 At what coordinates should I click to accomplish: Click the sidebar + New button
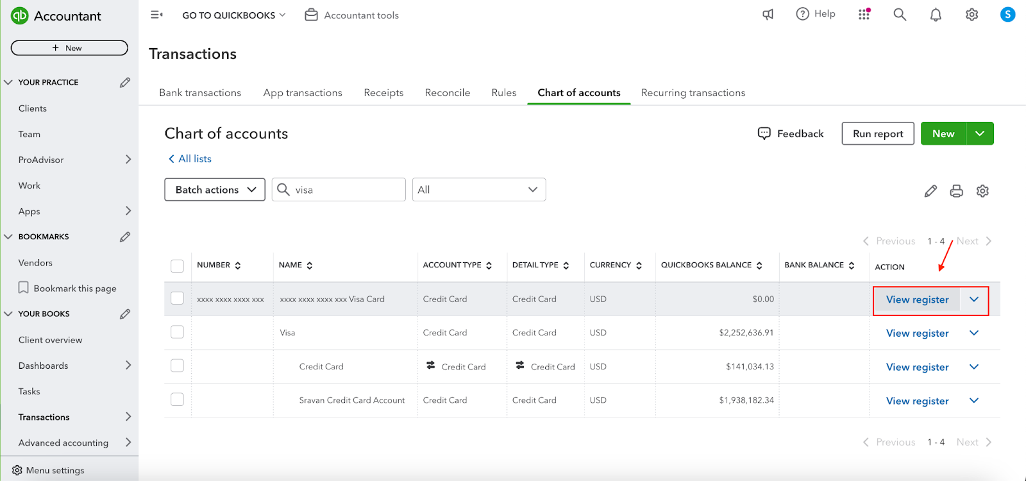pos(69,48)
